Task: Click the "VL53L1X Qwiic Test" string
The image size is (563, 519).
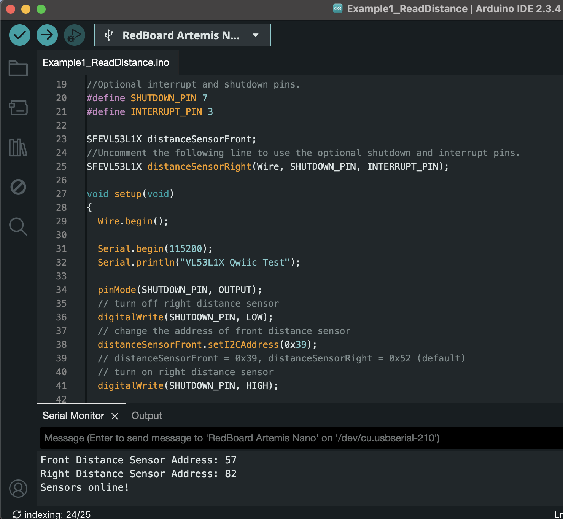Action: point(235,263)
